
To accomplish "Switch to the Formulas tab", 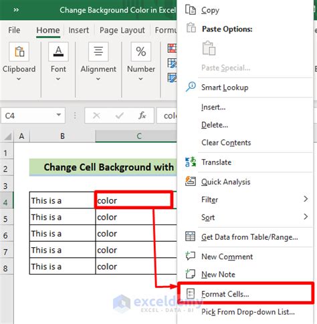I will coord(166,30).
